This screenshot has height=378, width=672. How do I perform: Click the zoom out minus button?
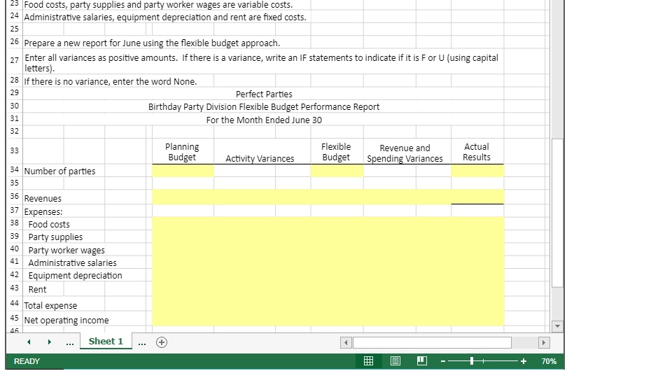[443, 361]
